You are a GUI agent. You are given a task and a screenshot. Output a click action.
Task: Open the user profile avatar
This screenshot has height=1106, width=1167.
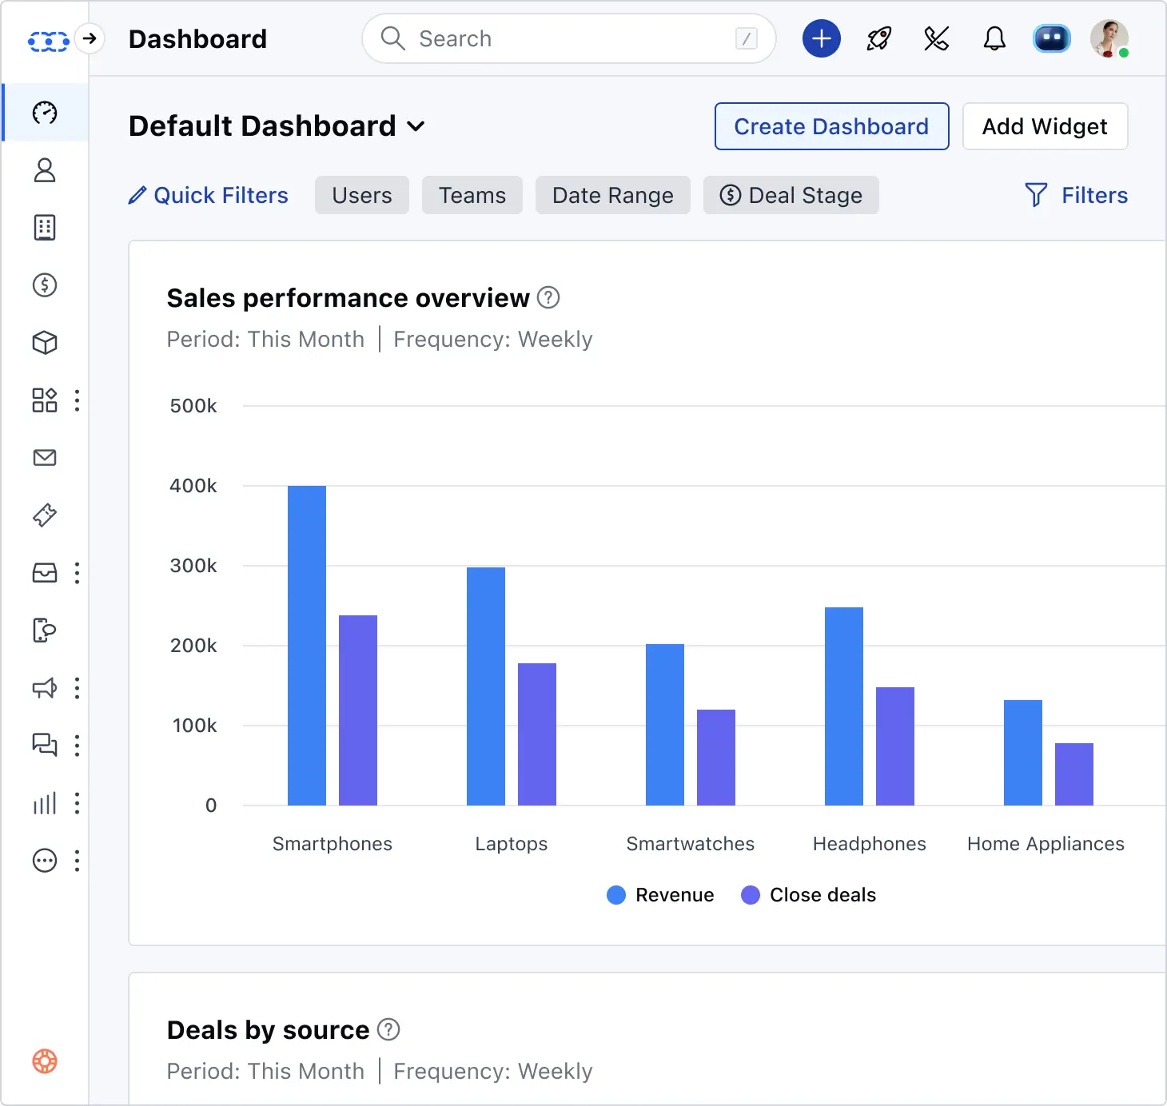click(x=1109, y=38)
